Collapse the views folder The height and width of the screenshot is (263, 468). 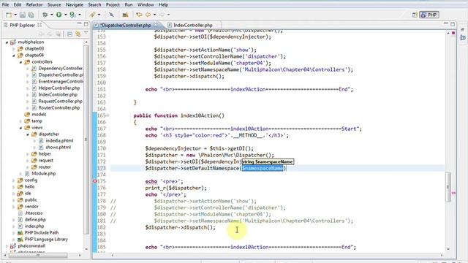click(21, 128)
